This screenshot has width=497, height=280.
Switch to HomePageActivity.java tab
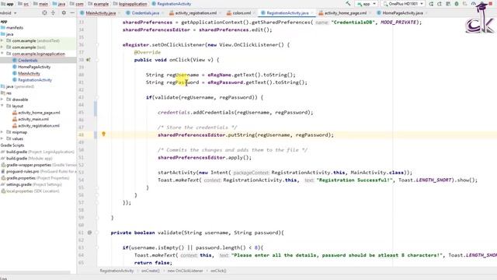[x=402, y=13]
